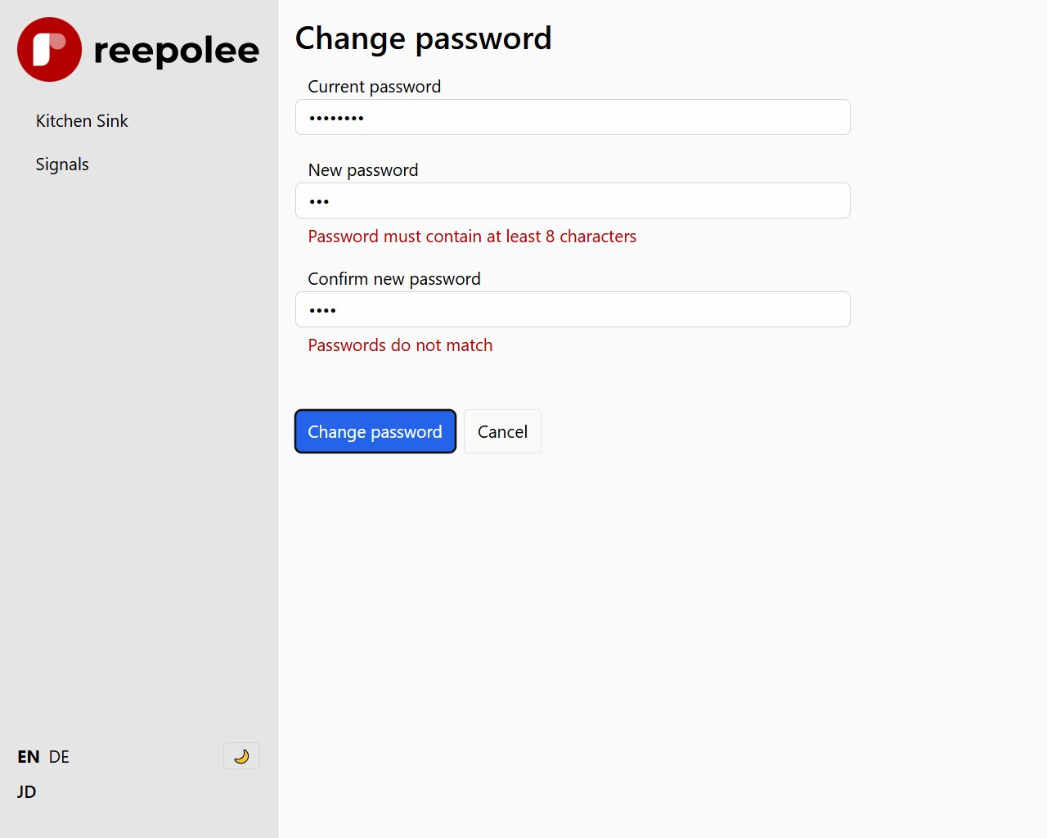Select the EN language option
1047x838 pixels.
[x=29, y=757]
